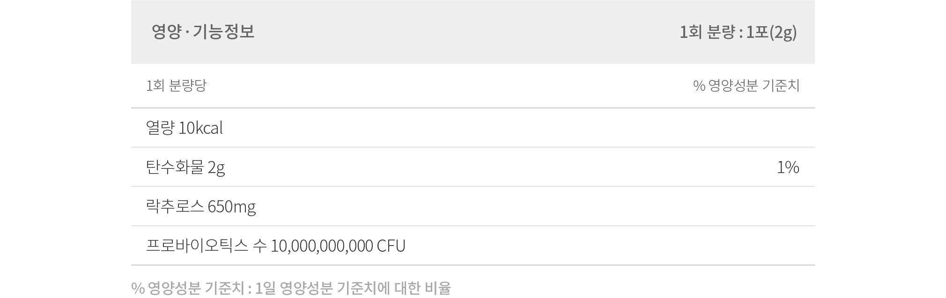This screenshot has height=298, width=946.
Task: Click the 2g amount beside 탄수화물
Action: click(216, 168)
